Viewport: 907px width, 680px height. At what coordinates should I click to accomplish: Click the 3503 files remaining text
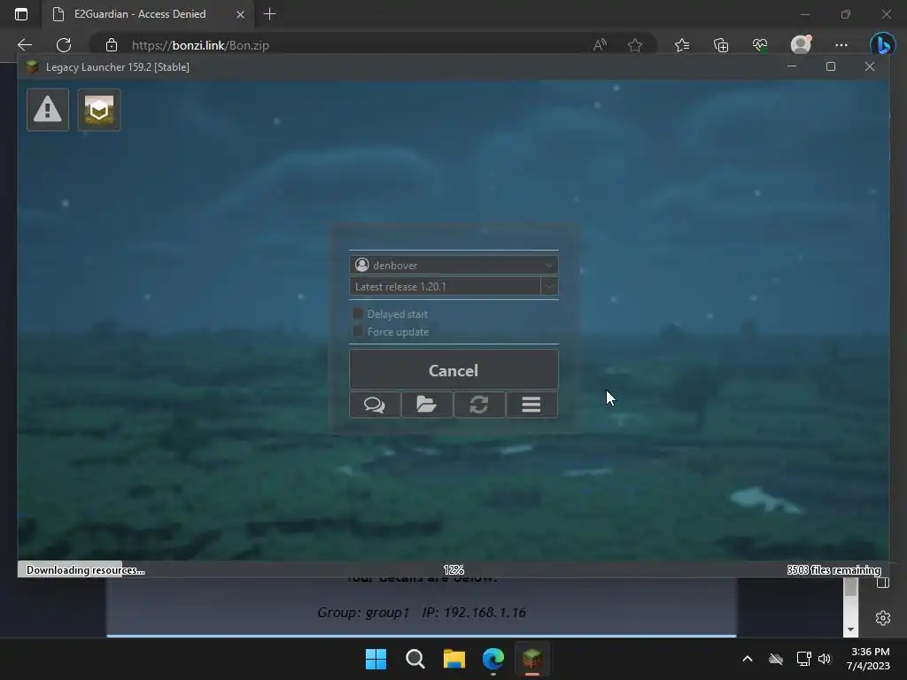click(x=833, y=570)
